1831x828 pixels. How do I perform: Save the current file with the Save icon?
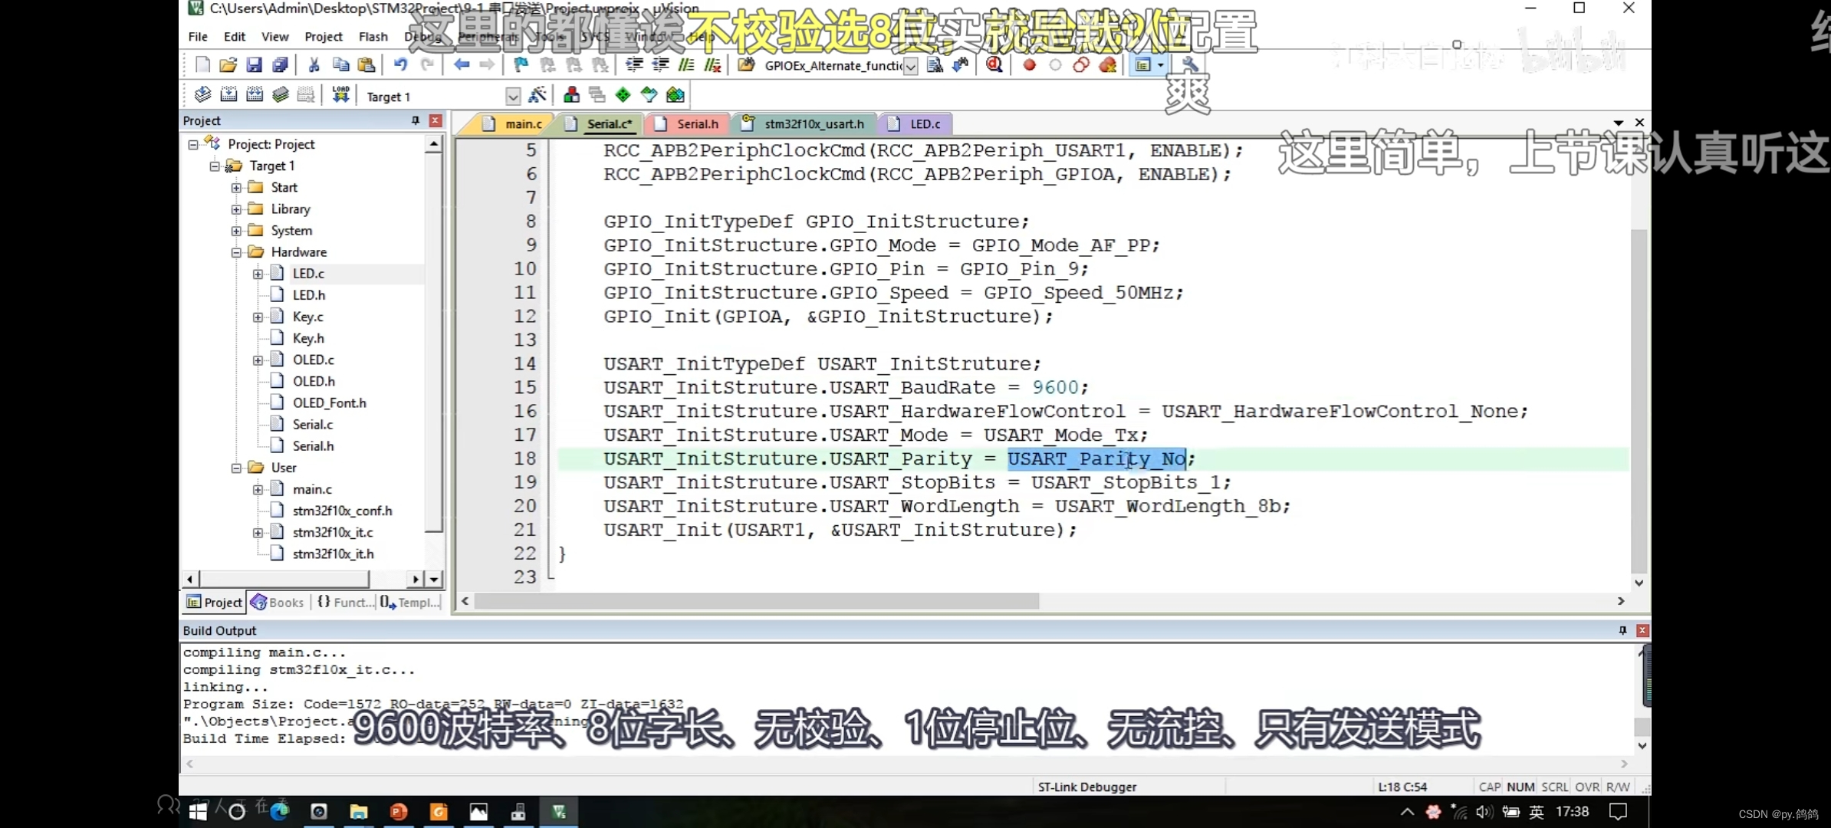click(x=254, y=65)
